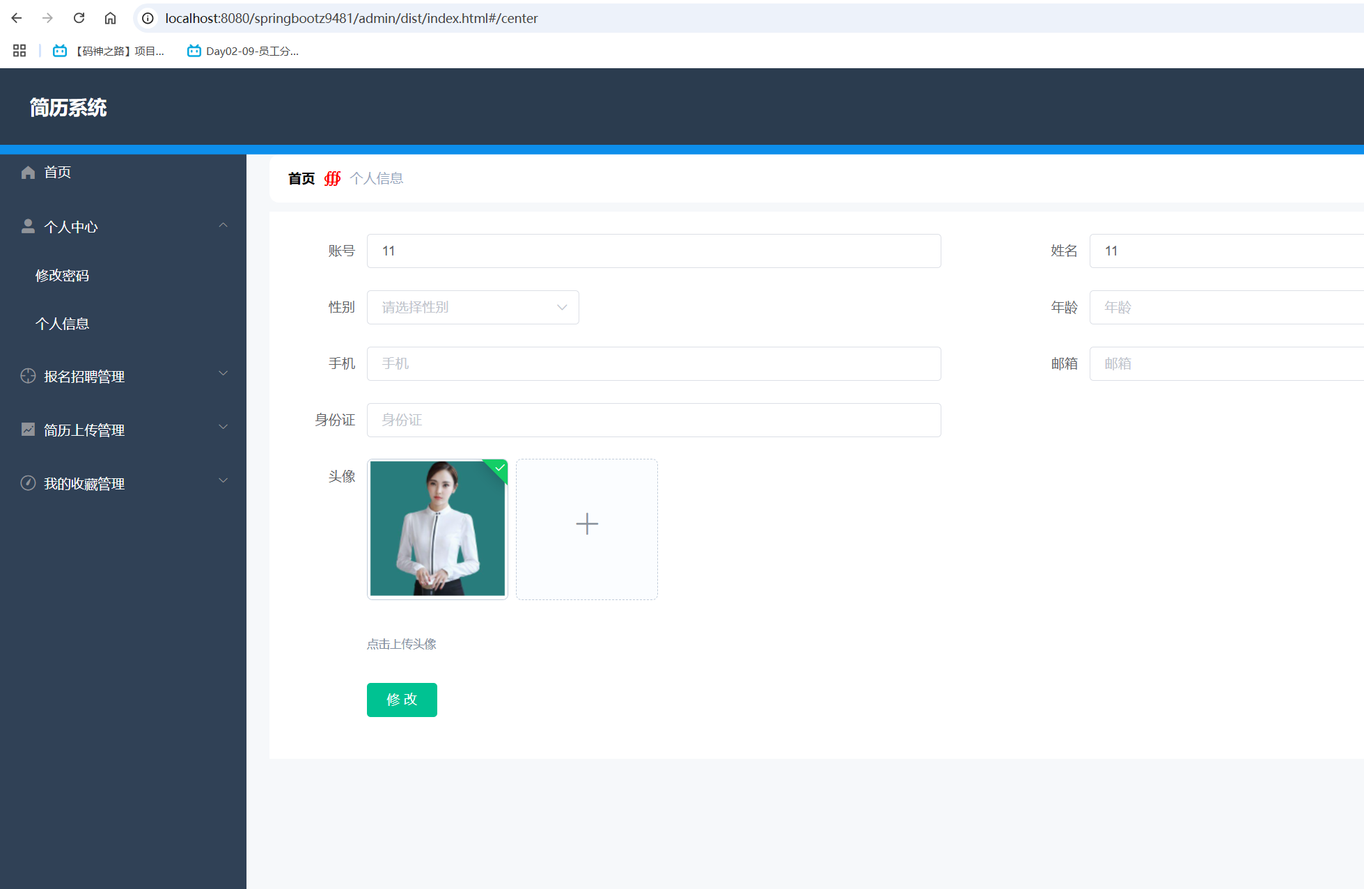Click the 姓名 input field
Image resolution: width=1364 pixels, height=889 pixels.
coord(1226,251)
